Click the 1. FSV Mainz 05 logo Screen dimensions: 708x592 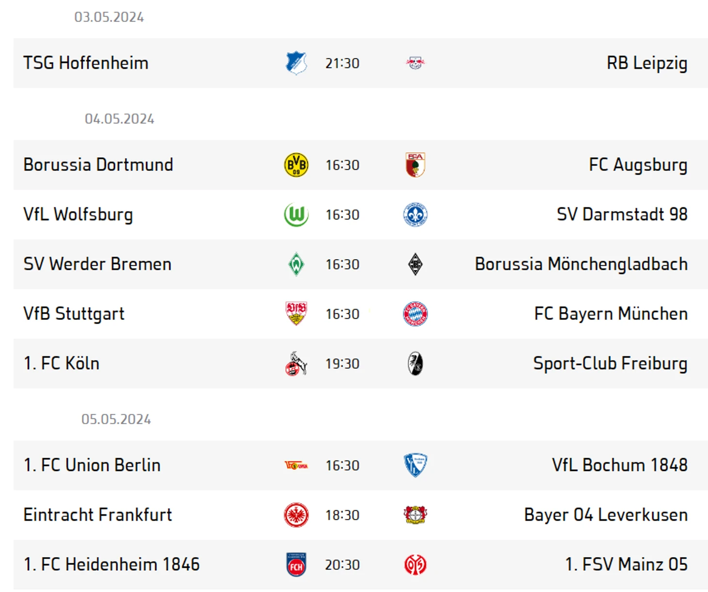coord(415,565)
